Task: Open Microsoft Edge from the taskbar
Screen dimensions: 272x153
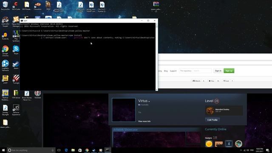Action: 66,150
